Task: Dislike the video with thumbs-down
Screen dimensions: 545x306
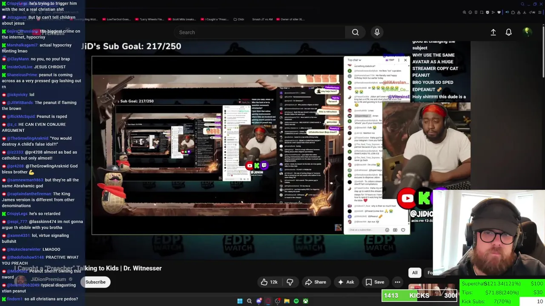Action: tap(290, 282)
